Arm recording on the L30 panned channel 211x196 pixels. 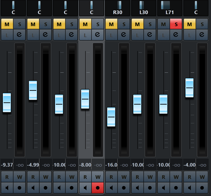click(x=150, y=188)
